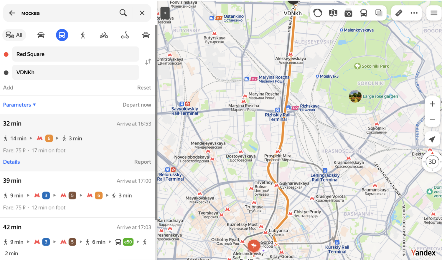
Task: Toggle 3D map tilt
Action: point(432,162)
